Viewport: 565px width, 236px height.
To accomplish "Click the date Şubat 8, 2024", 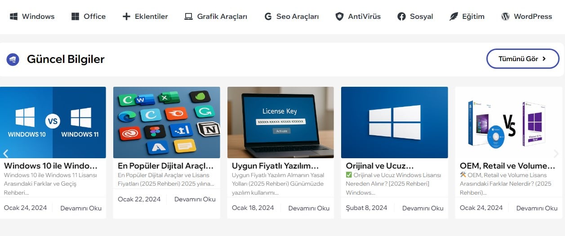I will (x=366, y=208).
